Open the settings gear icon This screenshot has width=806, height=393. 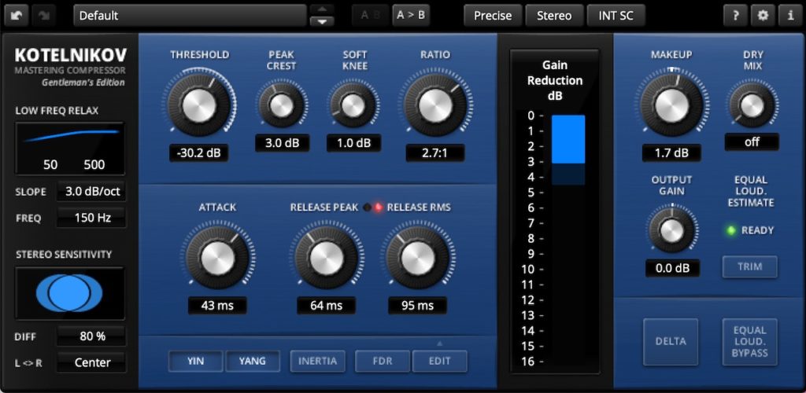[763, 16]
